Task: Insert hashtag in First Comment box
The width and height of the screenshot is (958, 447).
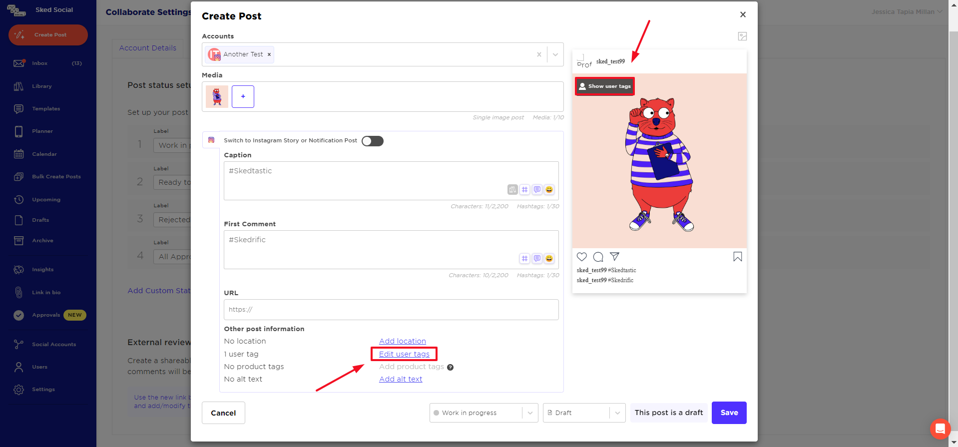Action: click(524, 259)
